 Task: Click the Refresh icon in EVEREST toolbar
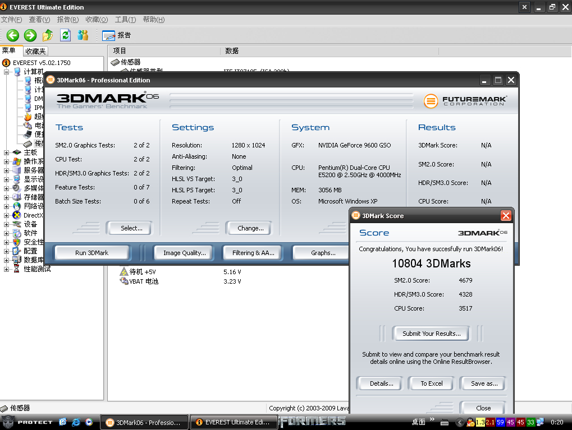coord(65,35)
